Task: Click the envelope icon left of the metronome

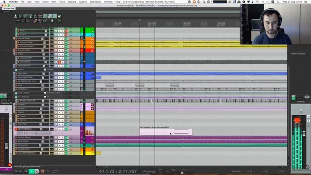Action: click(x=30, y=16)
